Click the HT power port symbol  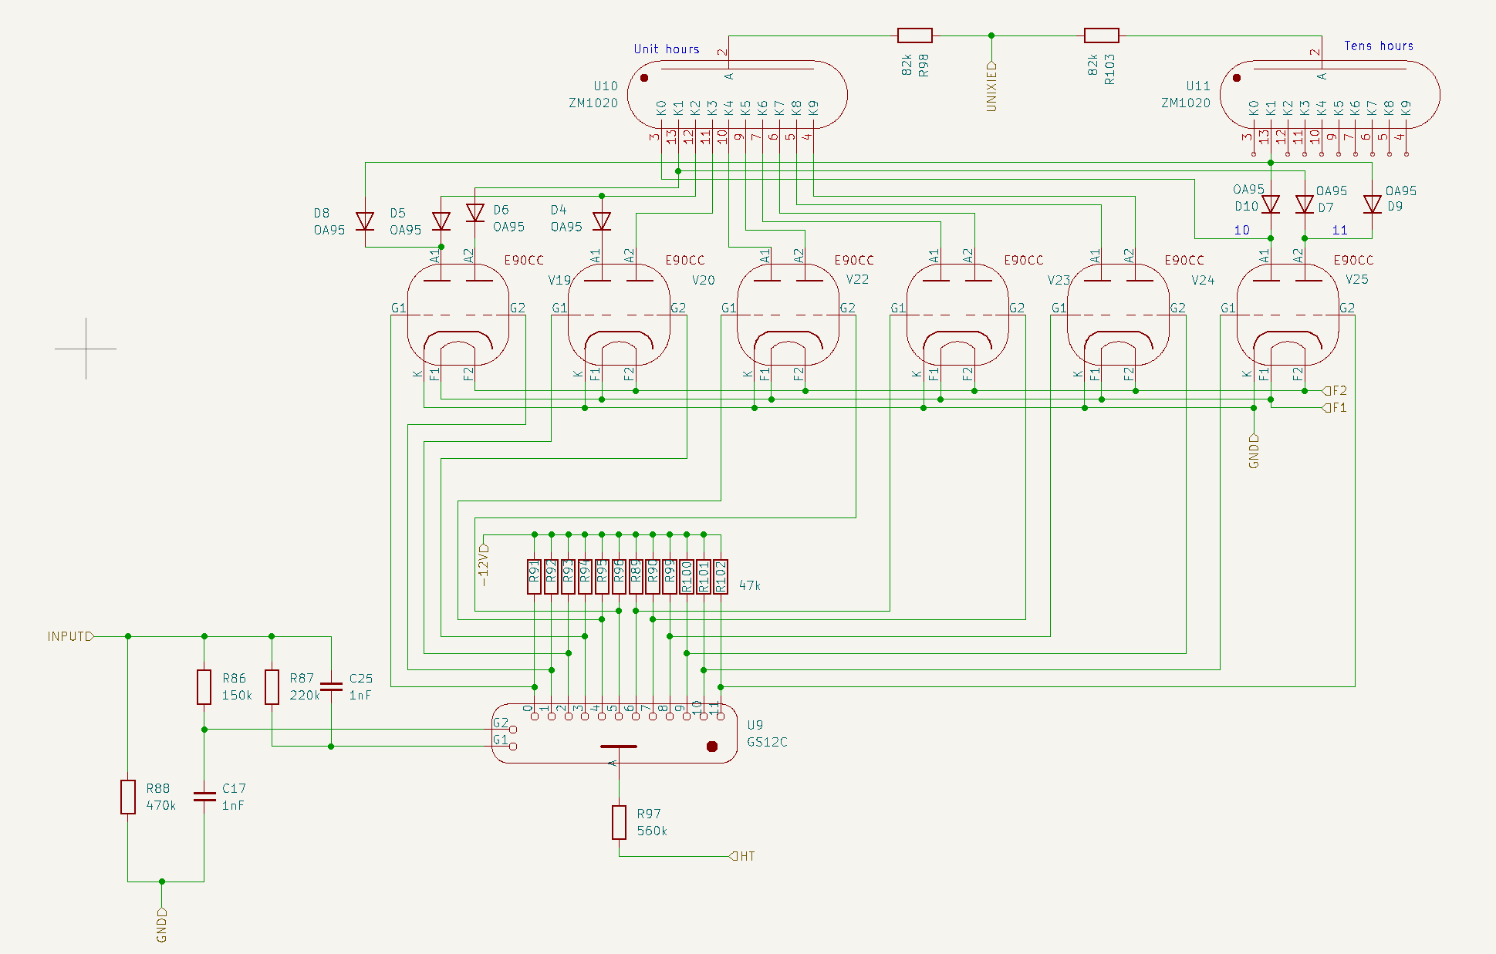[x=737, y=855]
